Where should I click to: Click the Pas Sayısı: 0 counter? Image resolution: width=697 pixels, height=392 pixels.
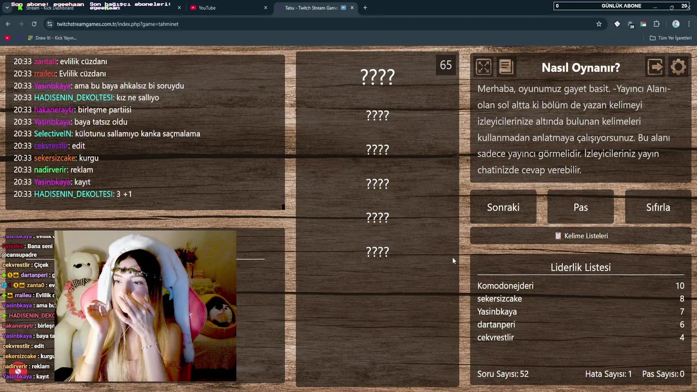663,374
